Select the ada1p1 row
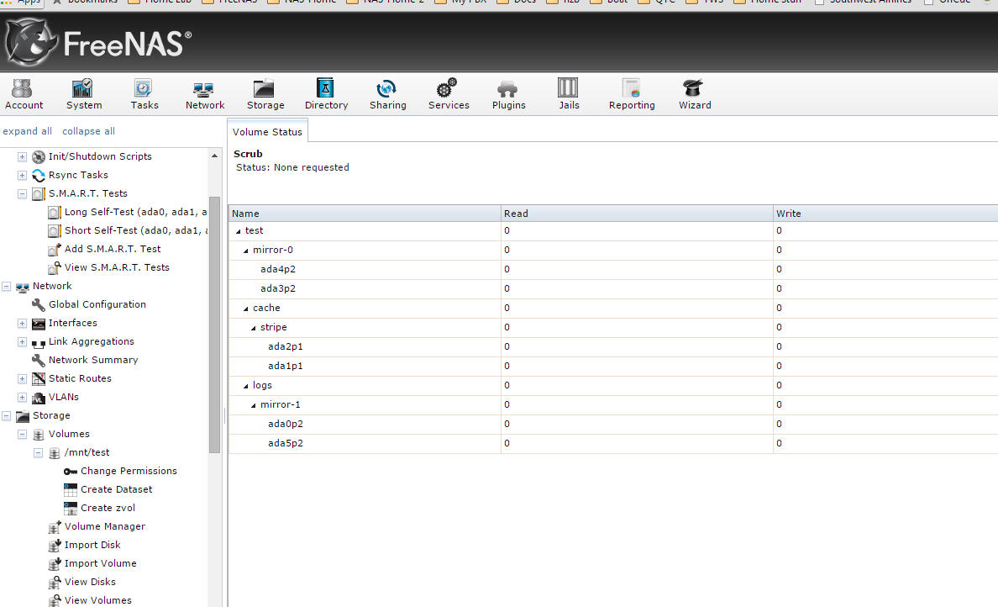The height and width of the screenshot is (607, 998). [x=613, y=367]
